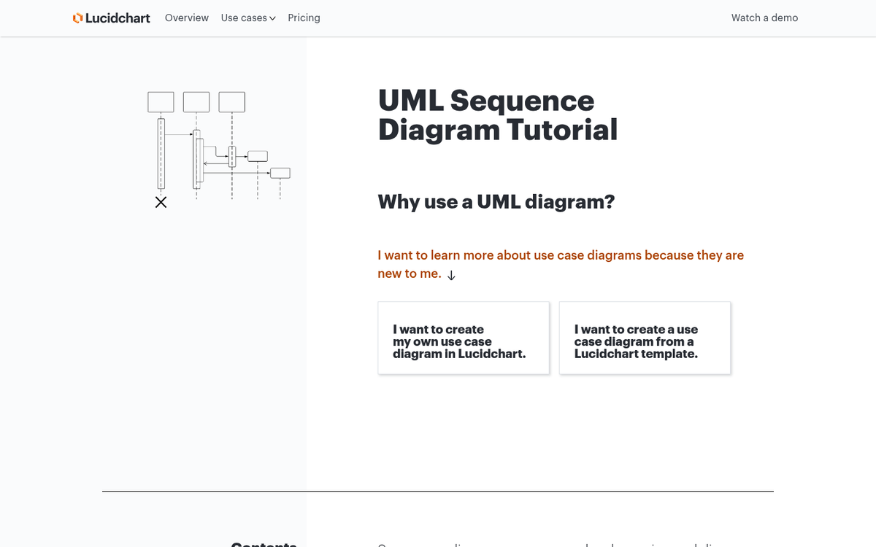Click the downward arrow after the orange link
This screenshot has width=876, height=547.
tap(451, 275)
